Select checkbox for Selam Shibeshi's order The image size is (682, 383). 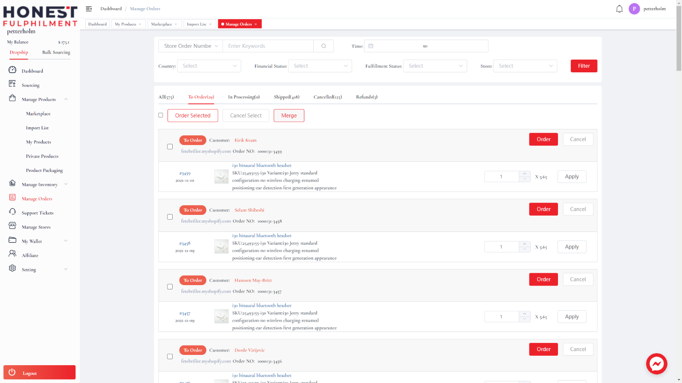(x=170, y=217)
